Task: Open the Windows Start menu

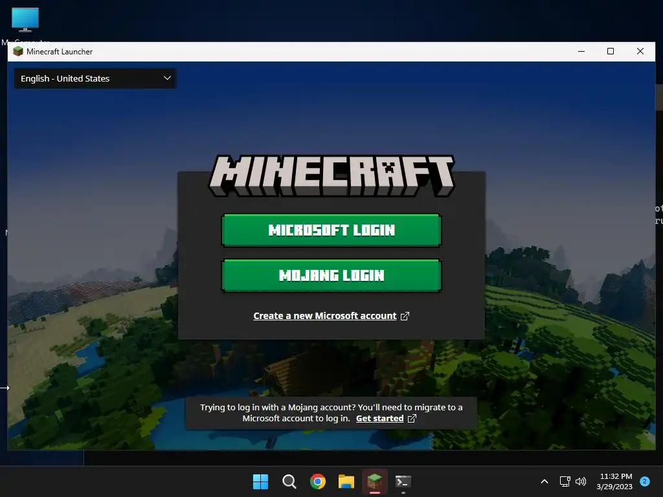Action: point(260,481)
